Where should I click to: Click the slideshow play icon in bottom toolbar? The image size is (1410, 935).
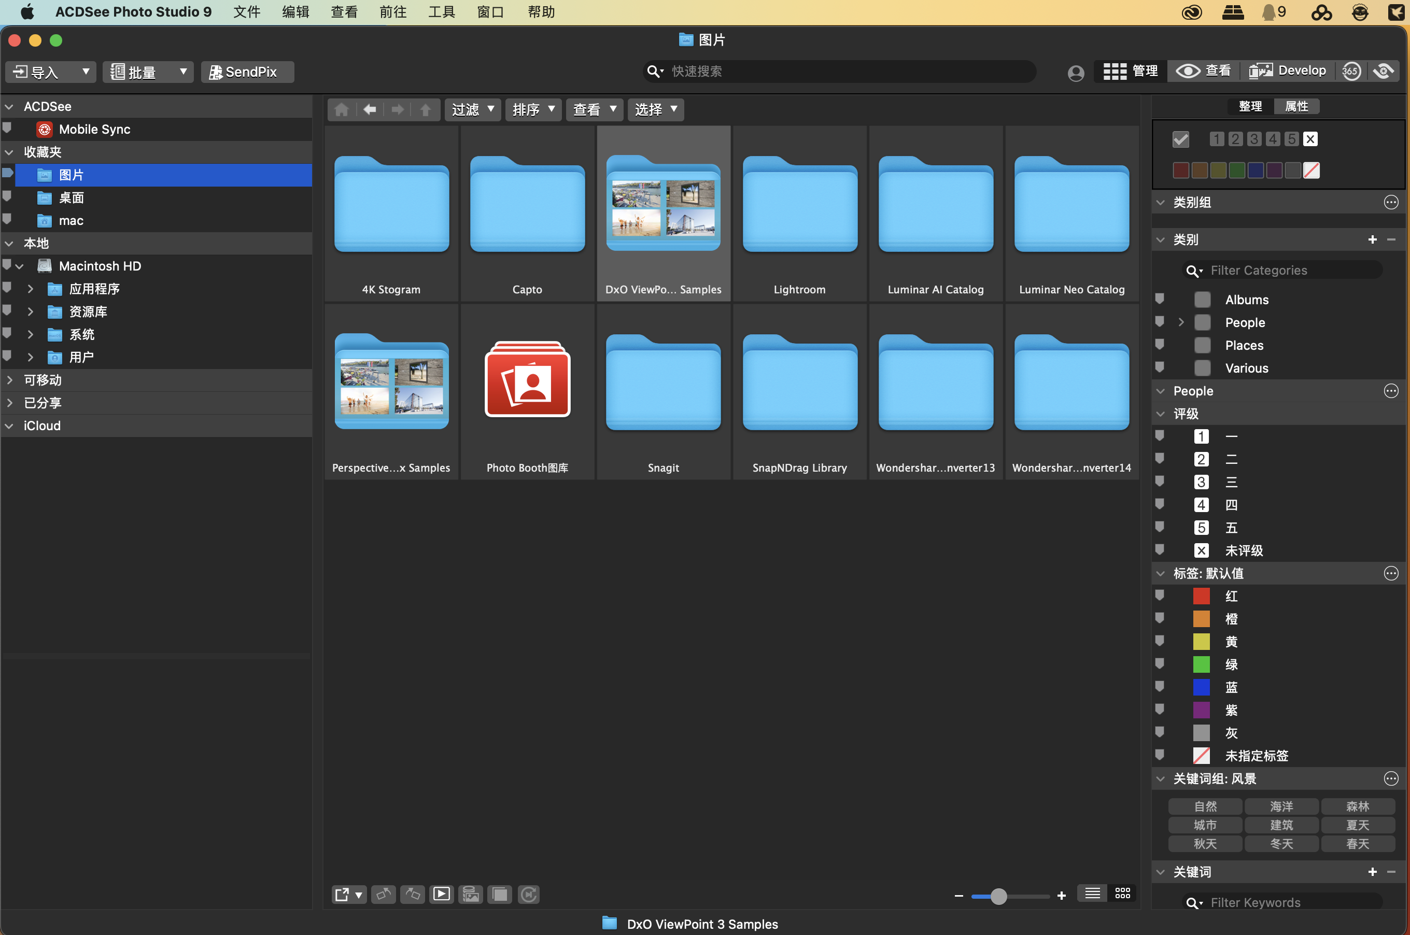click(441, 894)
